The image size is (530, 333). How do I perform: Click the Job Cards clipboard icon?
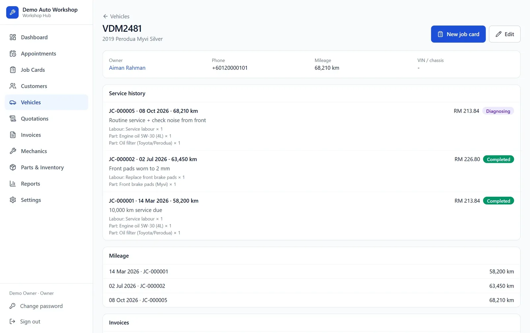point(13,70)
